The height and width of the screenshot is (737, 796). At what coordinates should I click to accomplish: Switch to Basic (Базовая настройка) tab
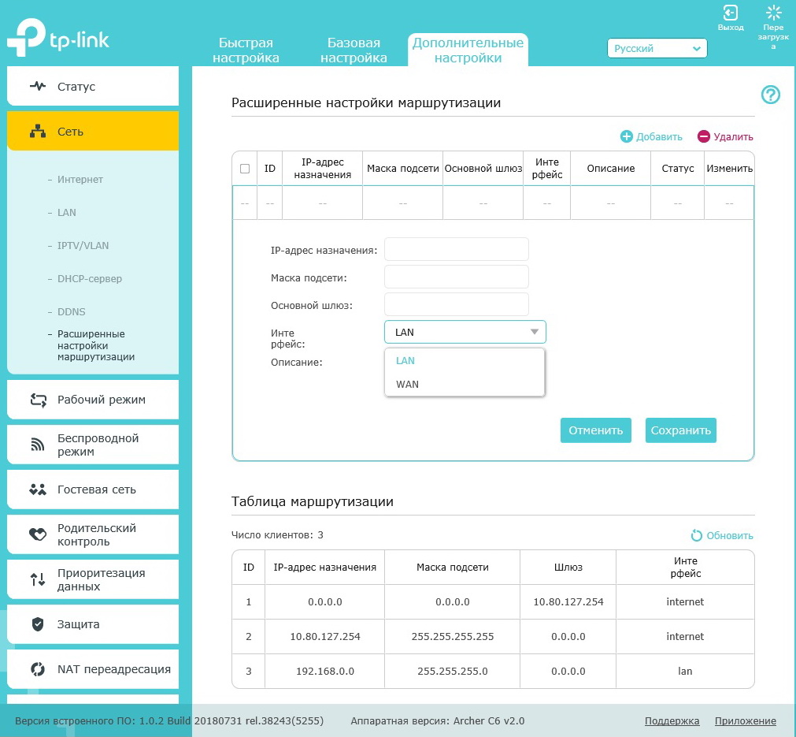click(x=354, y=50)
